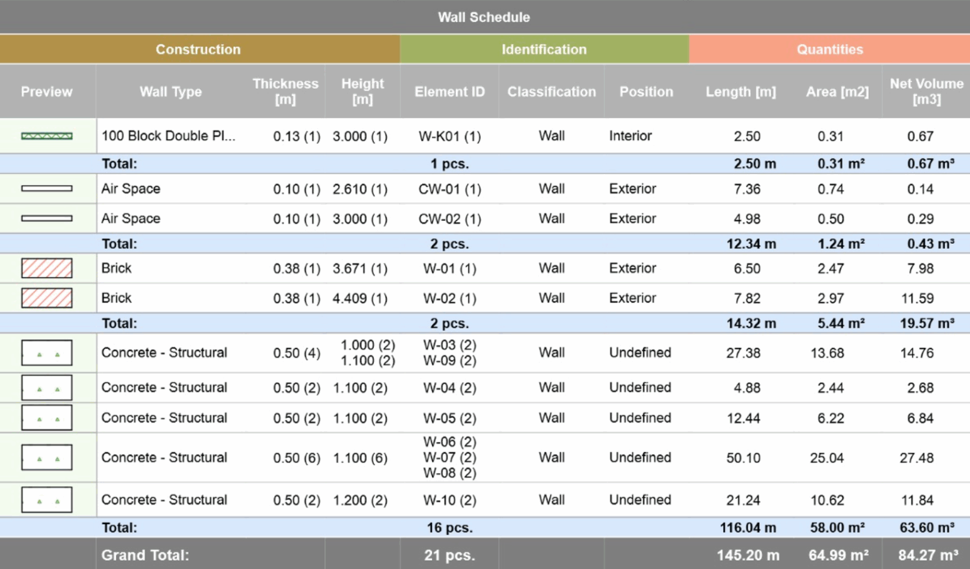
Task: Click the Preview column header
Action: click(x=47, y=92)
